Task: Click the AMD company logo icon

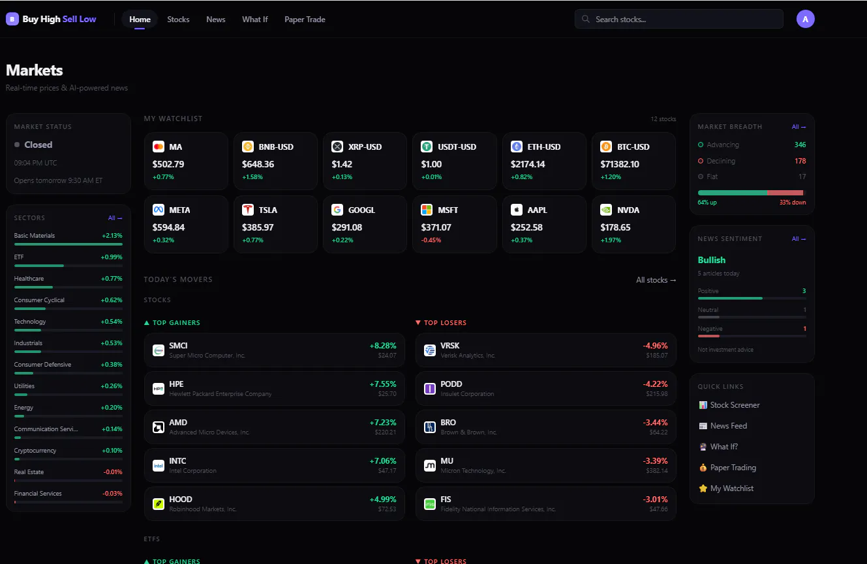Action: [159, 427]
